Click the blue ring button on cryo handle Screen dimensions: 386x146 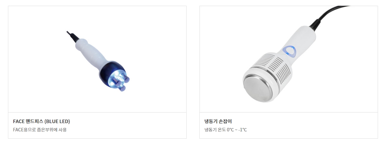(290, 51)
